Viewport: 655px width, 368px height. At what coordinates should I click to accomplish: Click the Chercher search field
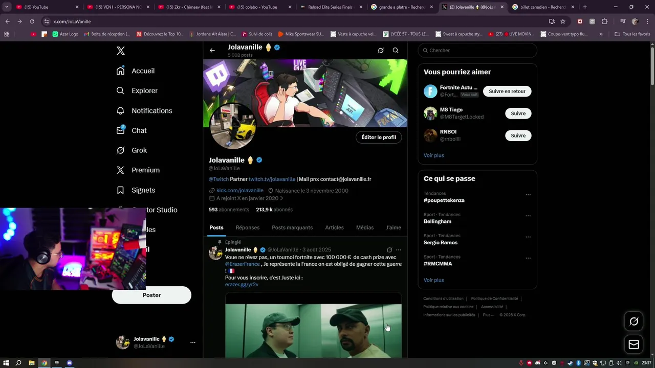477,51
